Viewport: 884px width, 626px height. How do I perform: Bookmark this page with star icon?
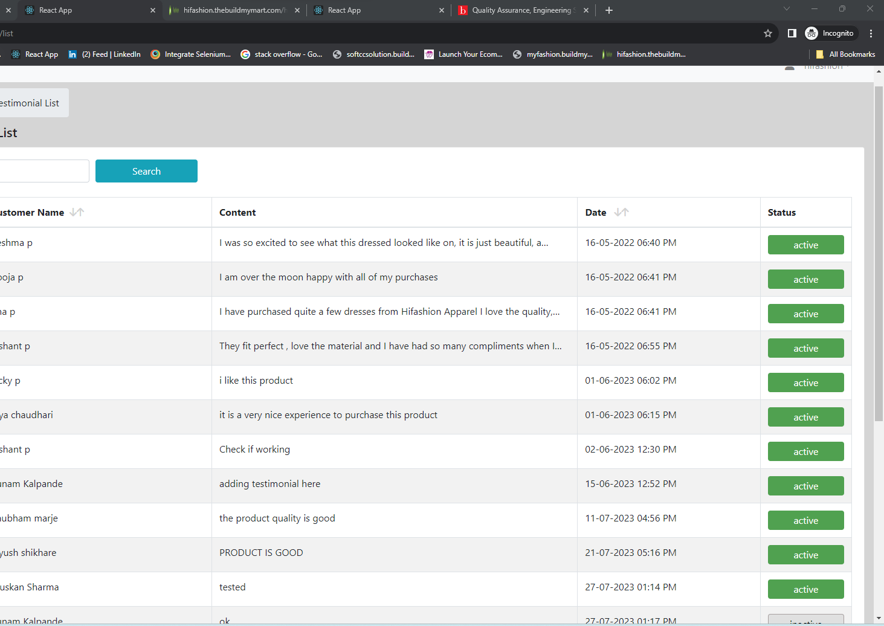[x=768, y=33]
